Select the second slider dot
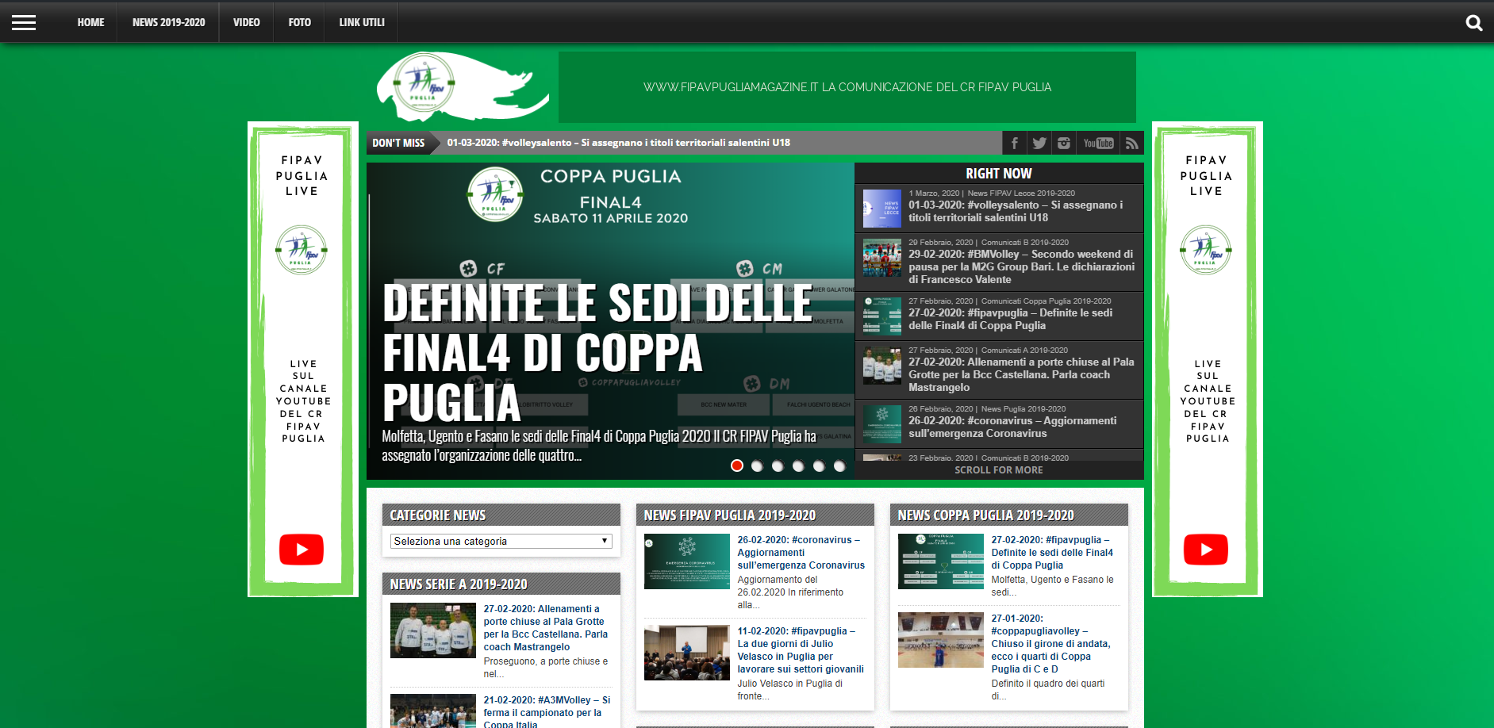 (757, 466)
